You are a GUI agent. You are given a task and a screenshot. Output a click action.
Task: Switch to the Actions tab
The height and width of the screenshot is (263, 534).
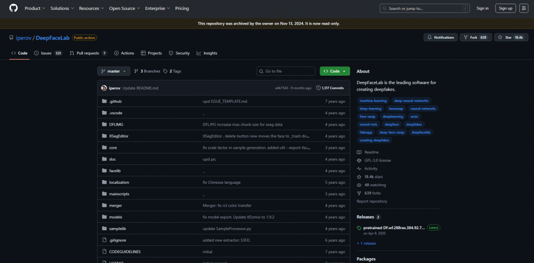click(x=124, y=53)
